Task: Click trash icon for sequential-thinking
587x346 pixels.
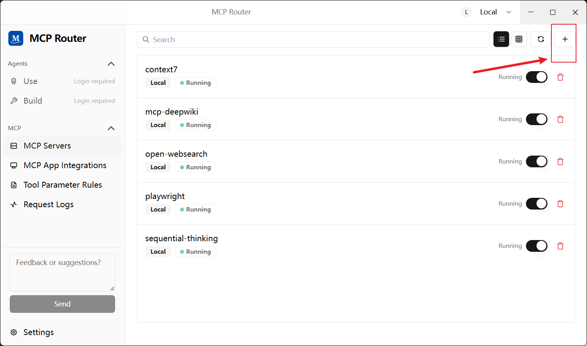Action: point(560,246)
